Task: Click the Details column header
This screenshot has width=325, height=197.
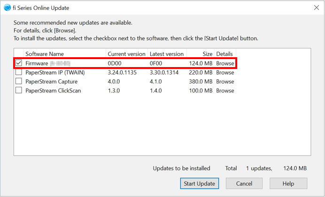Action: [x=225, y=54]
